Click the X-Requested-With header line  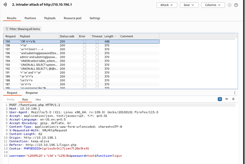point(38,130)
